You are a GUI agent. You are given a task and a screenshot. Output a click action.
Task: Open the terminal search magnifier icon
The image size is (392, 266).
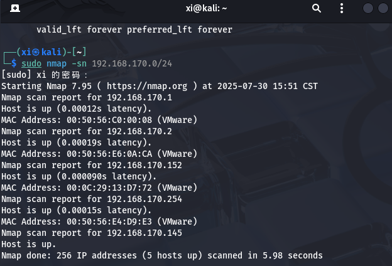click(x=316, y=8)
